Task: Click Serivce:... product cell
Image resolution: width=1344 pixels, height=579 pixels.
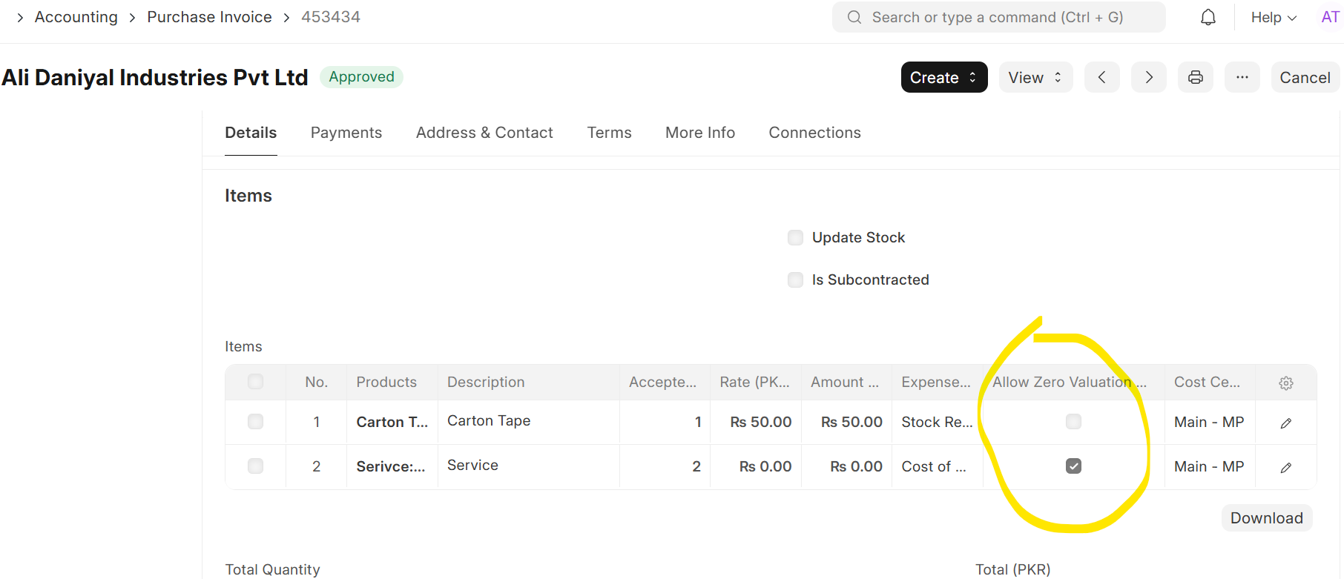Action: point(392,466)
